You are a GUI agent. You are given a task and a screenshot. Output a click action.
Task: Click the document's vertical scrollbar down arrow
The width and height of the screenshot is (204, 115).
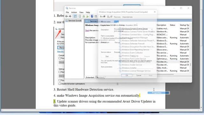pos(201,108)
